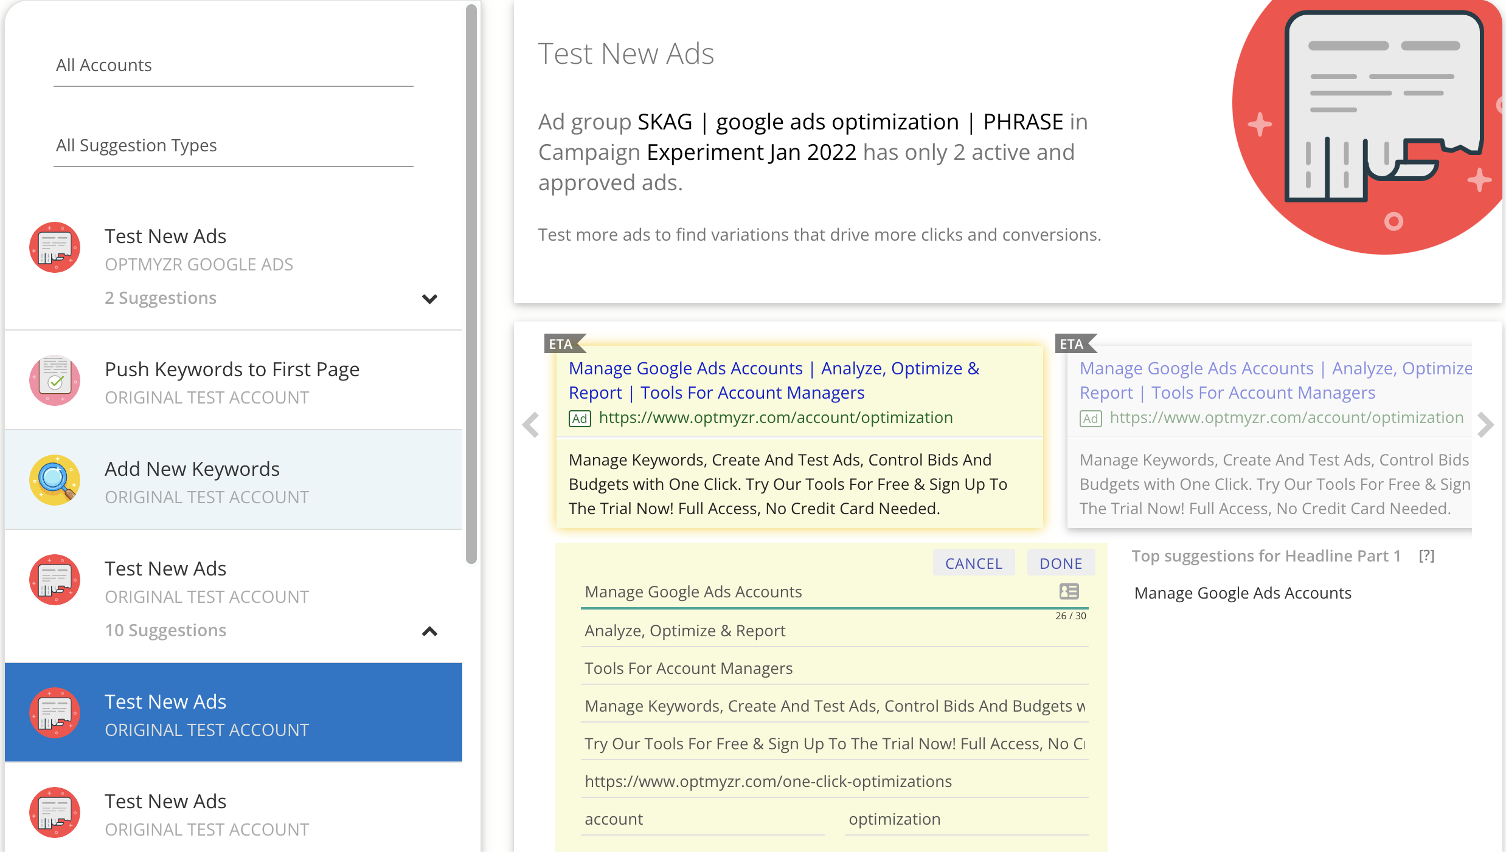
Task: Select the first yellow ETA ad preview
Action: (x=800, y=437)
